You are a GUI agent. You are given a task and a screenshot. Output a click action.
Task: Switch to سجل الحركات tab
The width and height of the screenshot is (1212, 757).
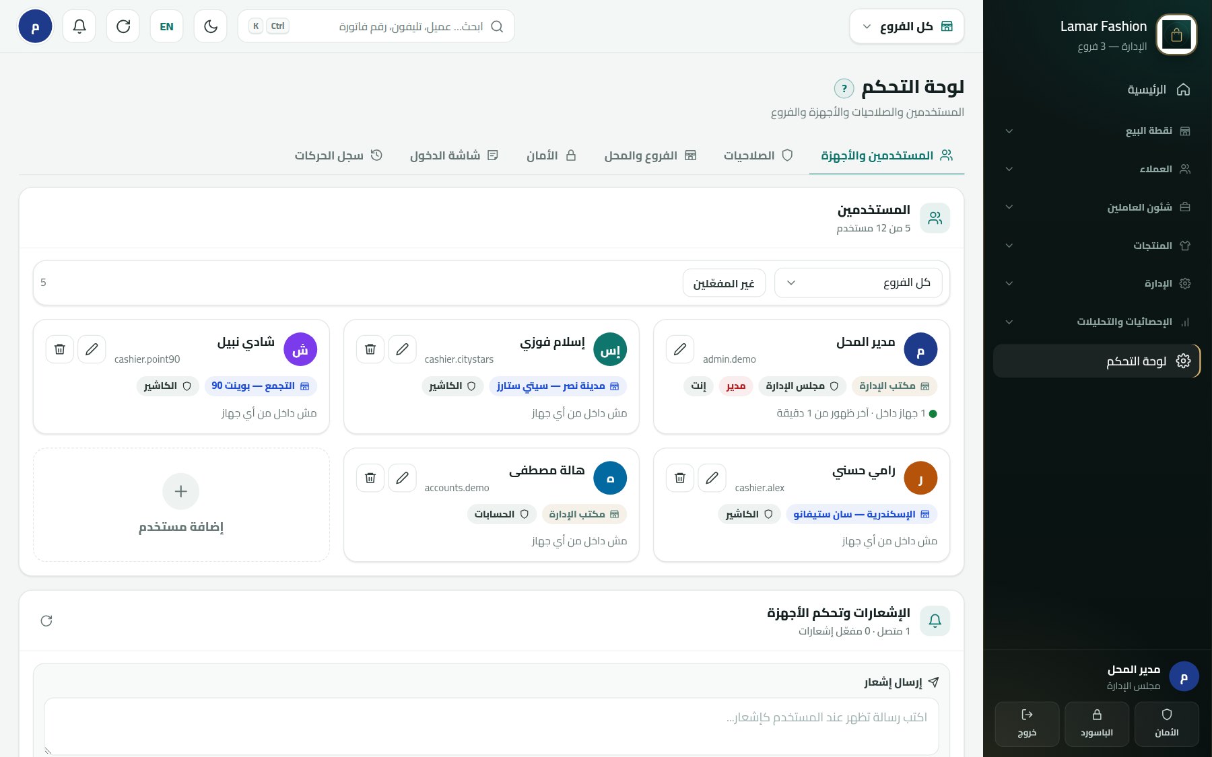(x=338, y=155)
